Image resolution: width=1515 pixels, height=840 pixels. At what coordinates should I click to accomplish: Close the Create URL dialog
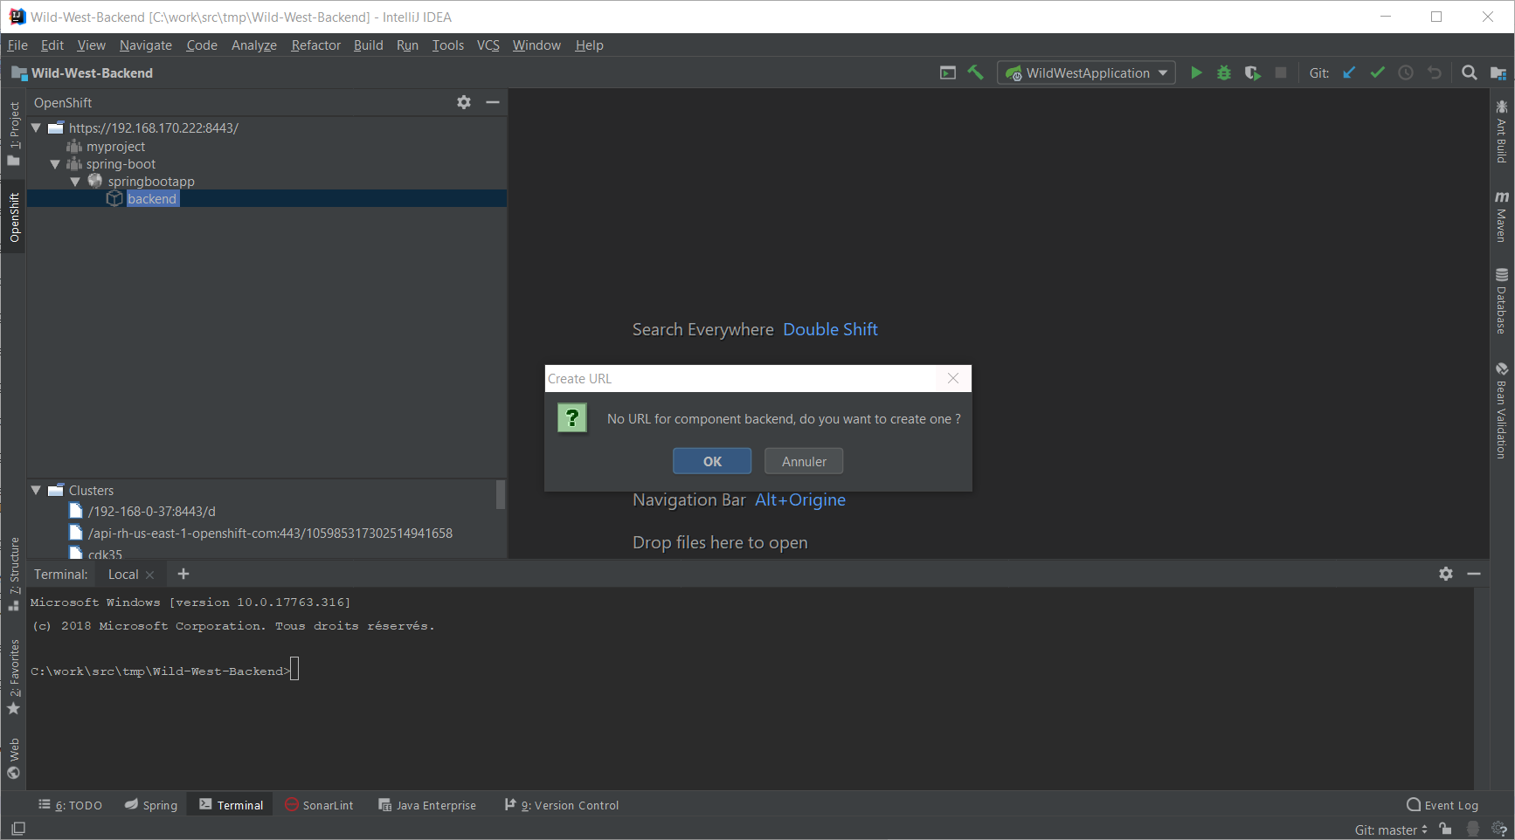953,378
